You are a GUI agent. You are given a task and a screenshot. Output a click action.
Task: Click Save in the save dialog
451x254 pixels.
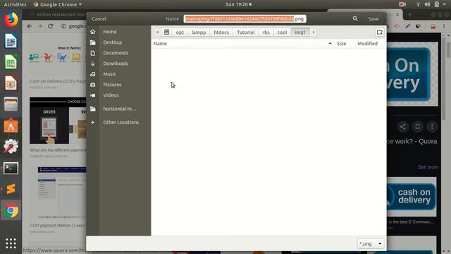[373, 19]
